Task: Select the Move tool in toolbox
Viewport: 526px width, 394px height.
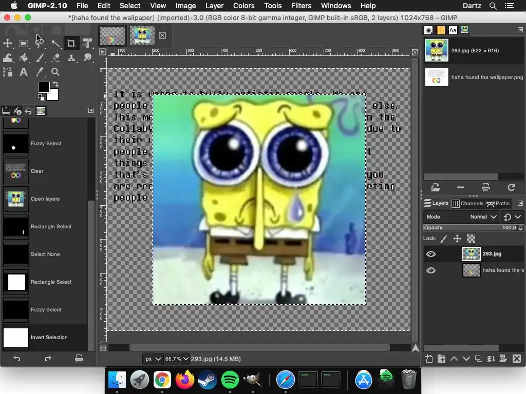Action: [7, 43]
